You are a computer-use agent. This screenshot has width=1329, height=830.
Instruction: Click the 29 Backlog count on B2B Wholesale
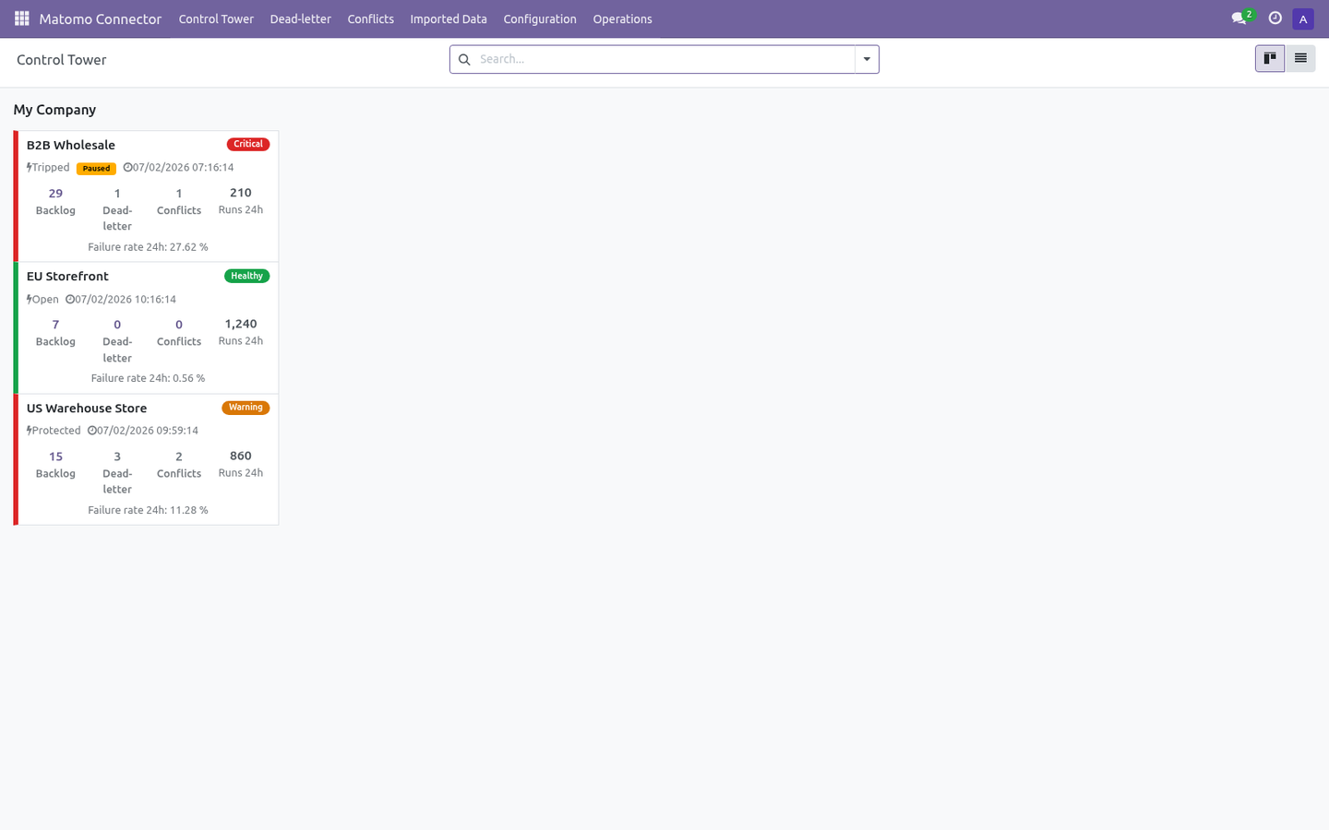tap(55, 201)
